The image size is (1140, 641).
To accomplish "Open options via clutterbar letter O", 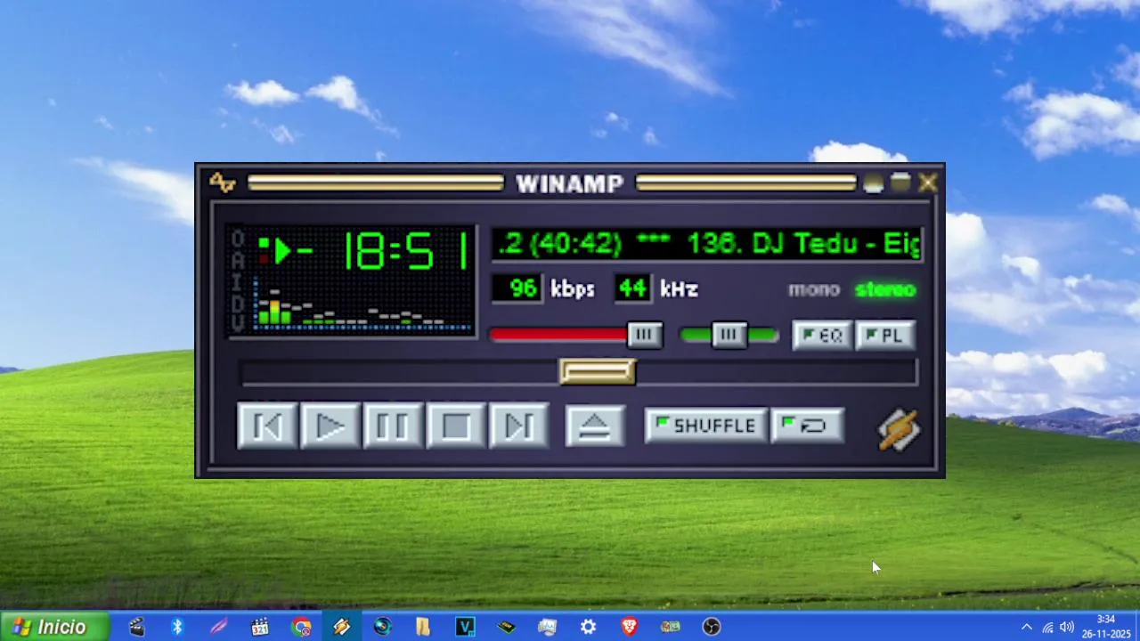I will point(237,239).
